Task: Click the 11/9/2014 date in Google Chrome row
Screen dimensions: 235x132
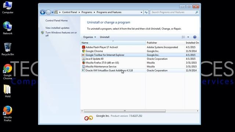Action: click(x=191, y=51)
